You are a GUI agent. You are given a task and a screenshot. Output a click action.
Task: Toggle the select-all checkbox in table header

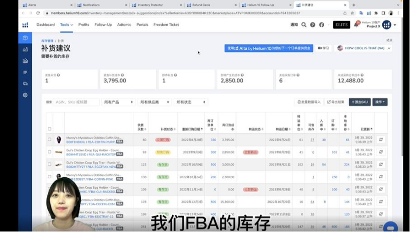[x=49, y=129]
